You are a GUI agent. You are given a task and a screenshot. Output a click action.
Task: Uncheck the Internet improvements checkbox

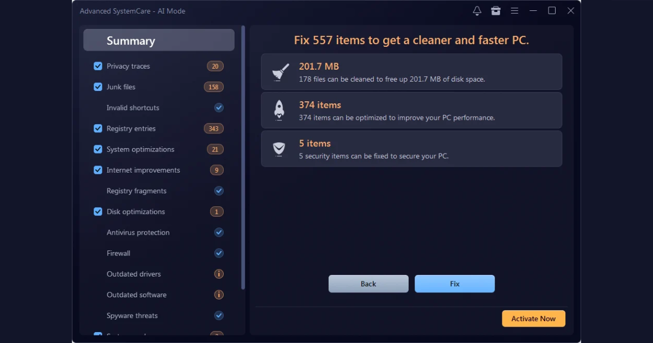click(x=98, y=170)
